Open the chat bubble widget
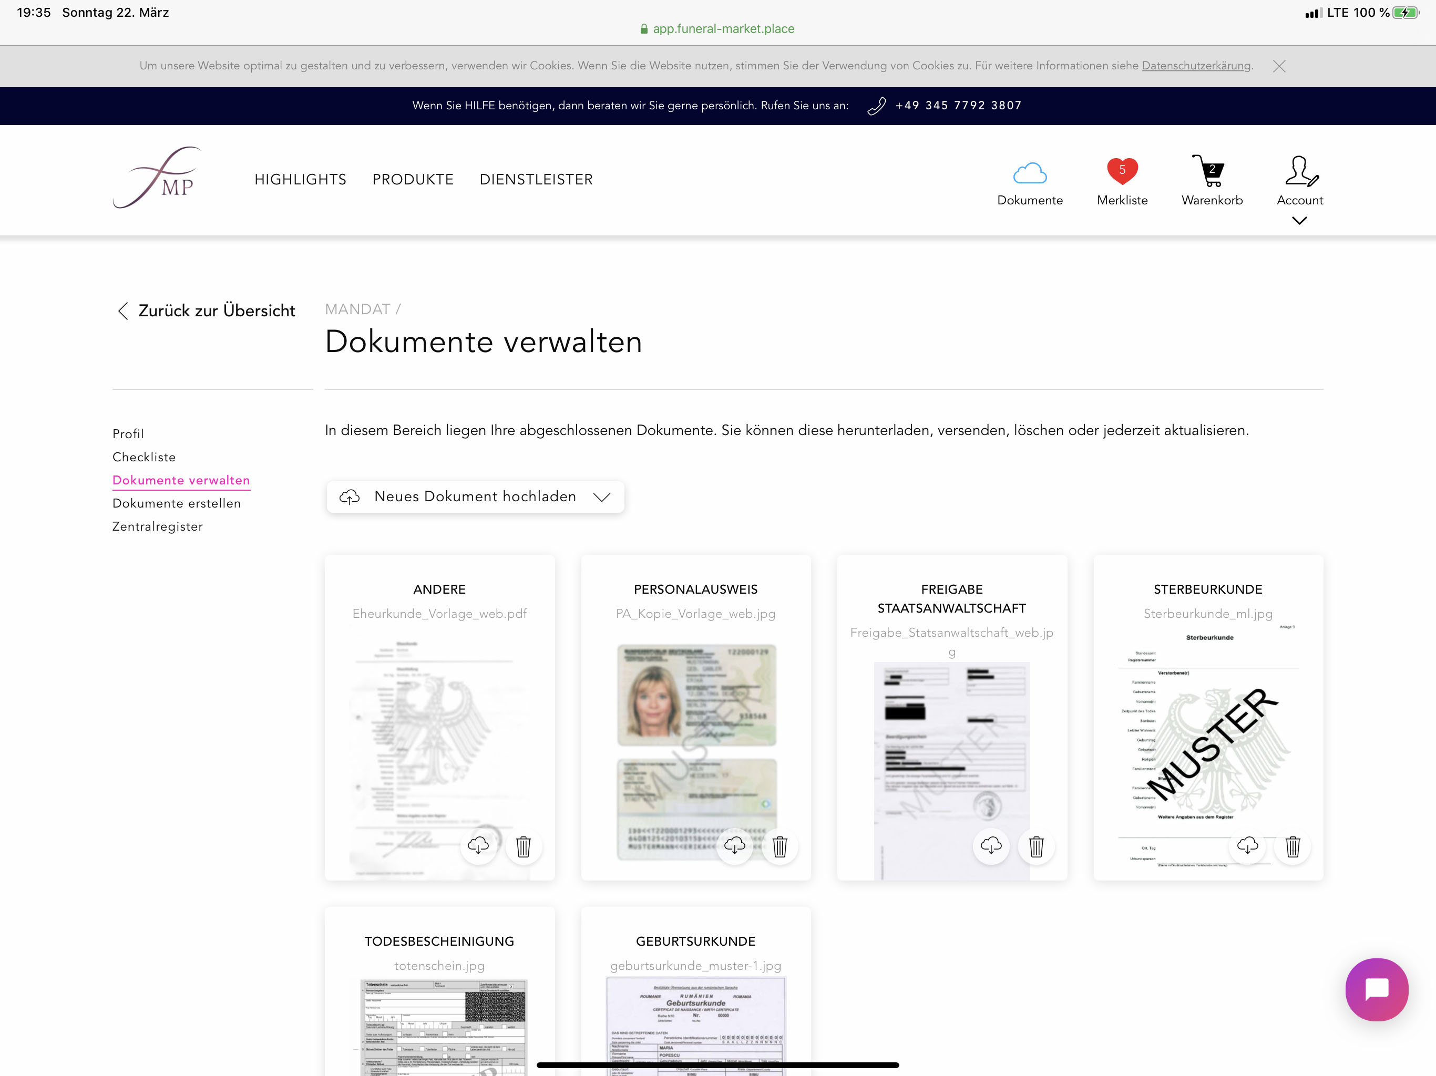 point(1376,989)
